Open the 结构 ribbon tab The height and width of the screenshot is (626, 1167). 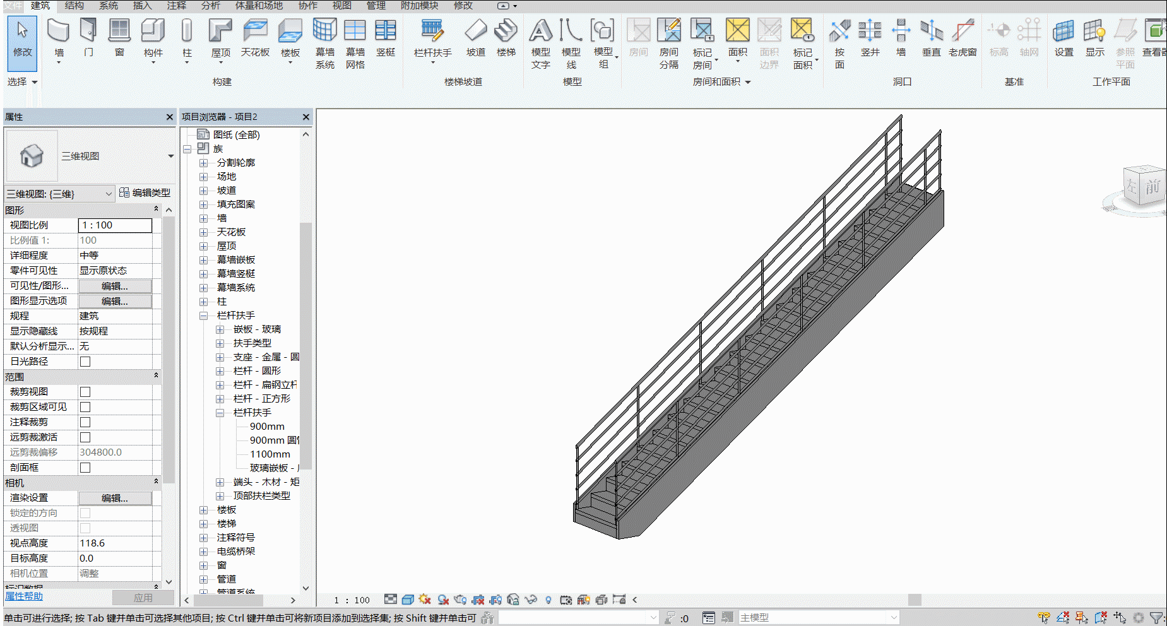click(74, 6)
